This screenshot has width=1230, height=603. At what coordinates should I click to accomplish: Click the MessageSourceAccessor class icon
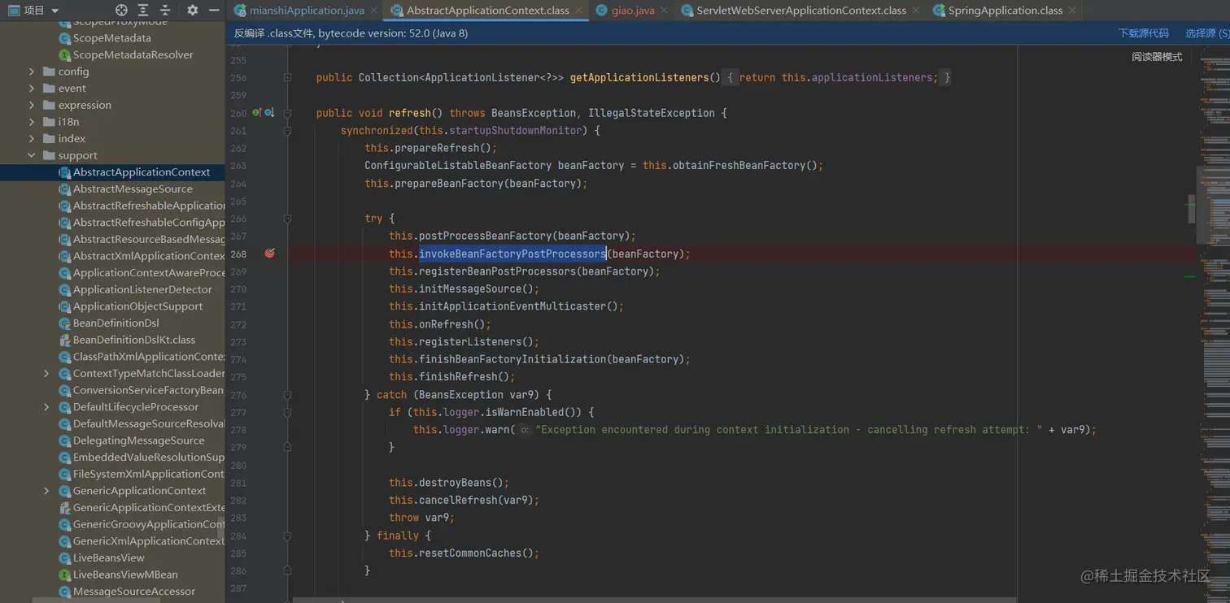64,592
